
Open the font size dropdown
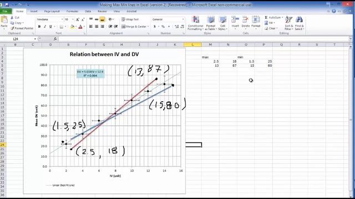click(x=73, y=19)
